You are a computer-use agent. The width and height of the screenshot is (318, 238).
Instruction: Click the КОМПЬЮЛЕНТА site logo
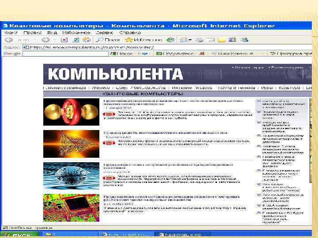click(115, 74)
